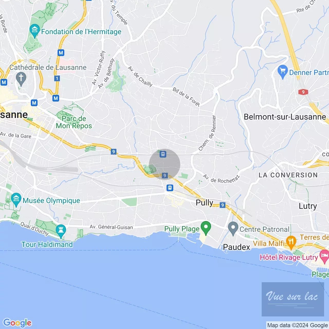Open the Google logo link
Viewport: 329px width, 329px height.
(x=17, y=323)
